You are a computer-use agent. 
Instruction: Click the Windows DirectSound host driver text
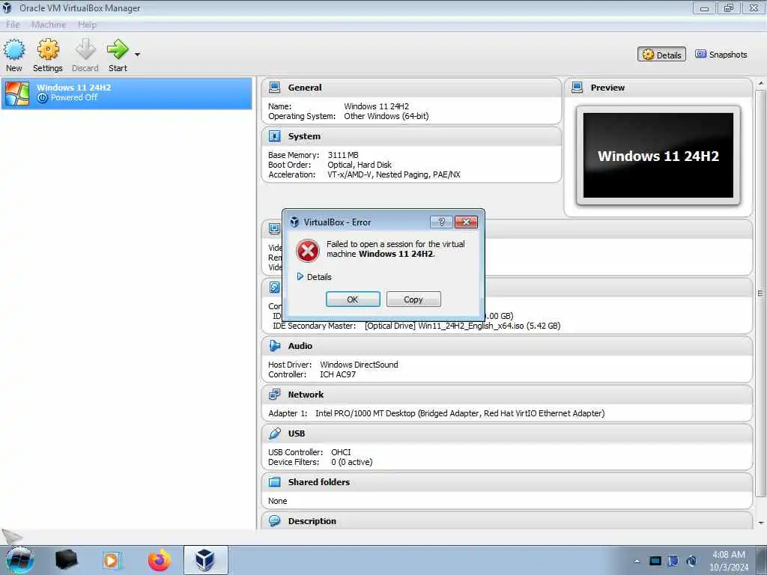pos(359,365)
